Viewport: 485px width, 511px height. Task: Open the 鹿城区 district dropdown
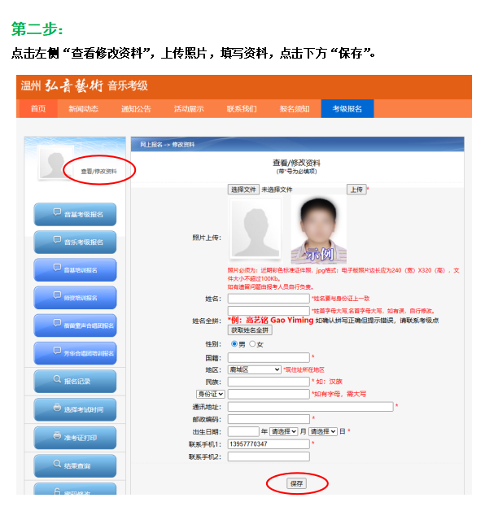coord(254,369)
